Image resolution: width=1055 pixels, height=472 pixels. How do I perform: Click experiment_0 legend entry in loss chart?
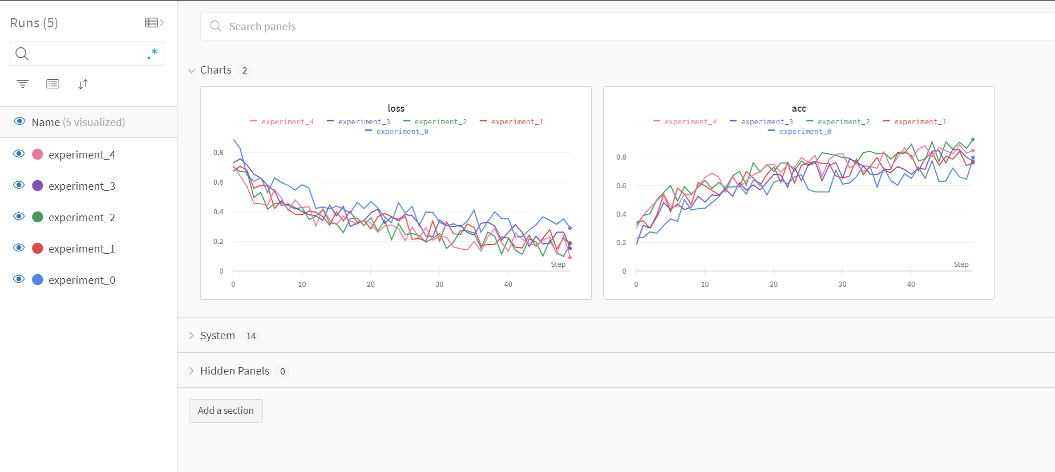click(397, 132)
